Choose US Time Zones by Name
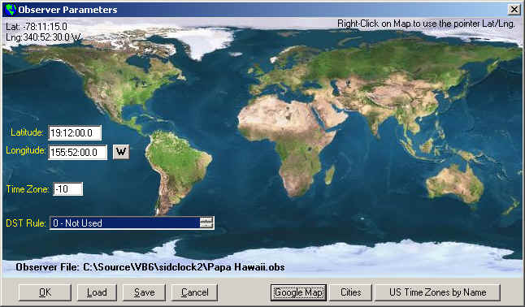This screenshot has height=307, width=525. pyautogui.click(x=437, y=292)
